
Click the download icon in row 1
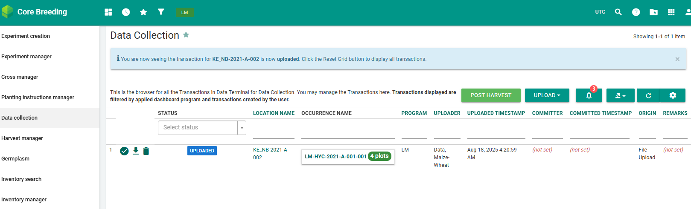point(136,151)
